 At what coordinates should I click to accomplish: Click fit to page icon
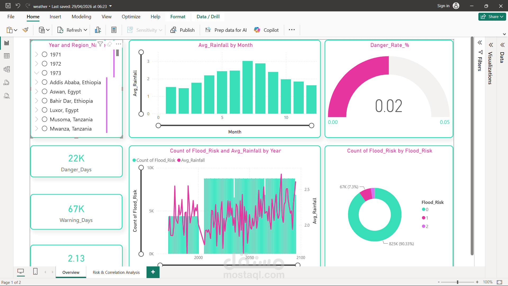(x=500, y=282)
